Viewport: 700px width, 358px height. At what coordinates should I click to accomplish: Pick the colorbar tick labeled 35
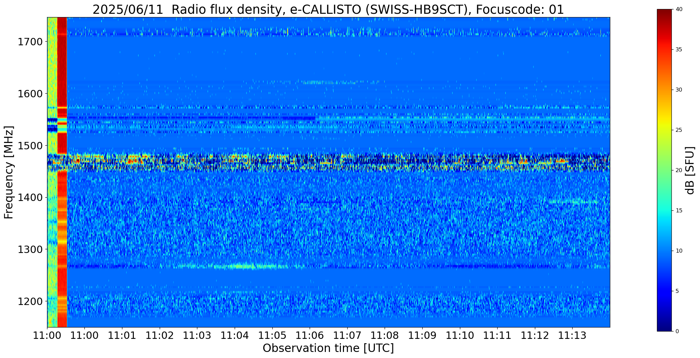pyautogui.click(x=679, y=50)
